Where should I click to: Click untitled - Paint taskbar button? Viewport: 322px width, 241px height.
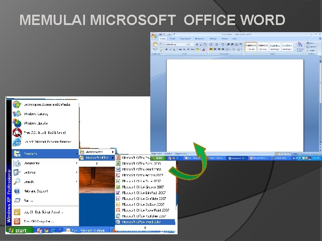[280, 158]
